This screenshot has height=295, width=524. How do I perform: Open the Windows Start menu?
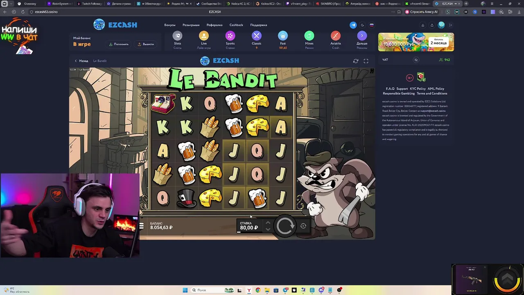[185, 290]
